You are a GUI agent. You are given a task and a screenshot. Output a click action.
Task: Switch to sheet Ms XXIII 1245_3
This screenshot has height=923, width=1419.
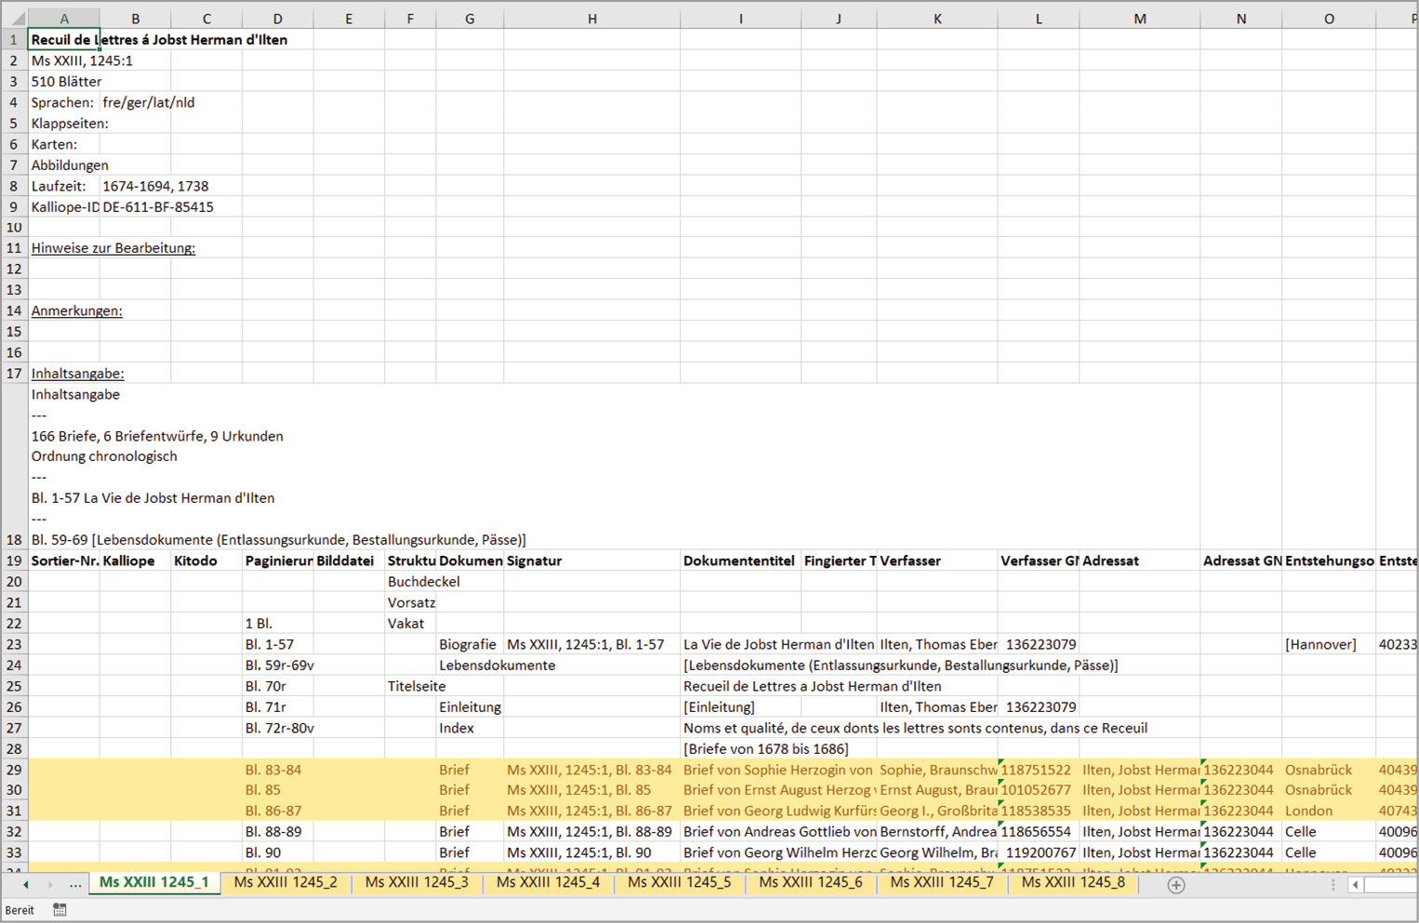coord(417,882)
